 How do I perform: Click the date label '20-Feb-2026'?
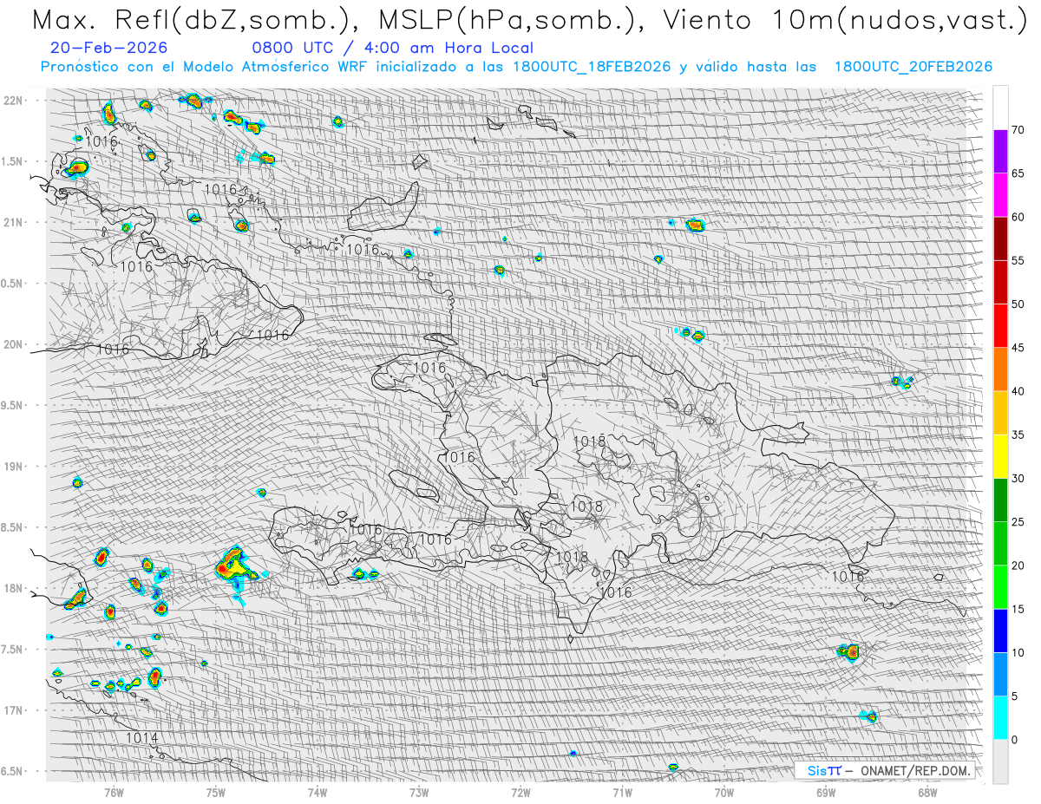[108, 48]
